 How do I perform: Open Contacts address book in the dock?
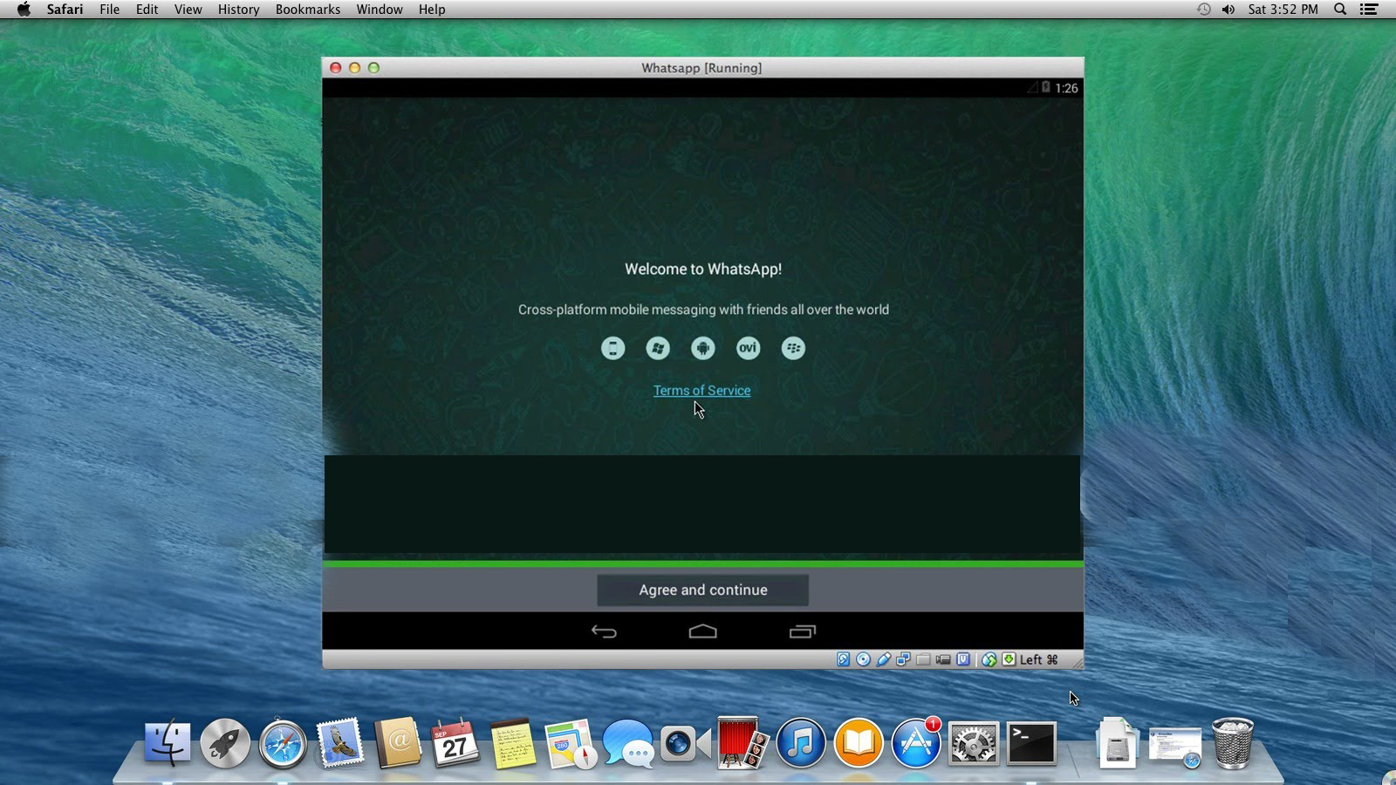(398, 743)
